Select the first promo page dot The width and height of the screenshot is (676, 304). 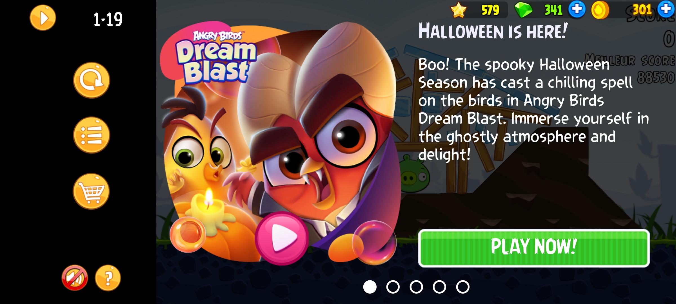370,287
